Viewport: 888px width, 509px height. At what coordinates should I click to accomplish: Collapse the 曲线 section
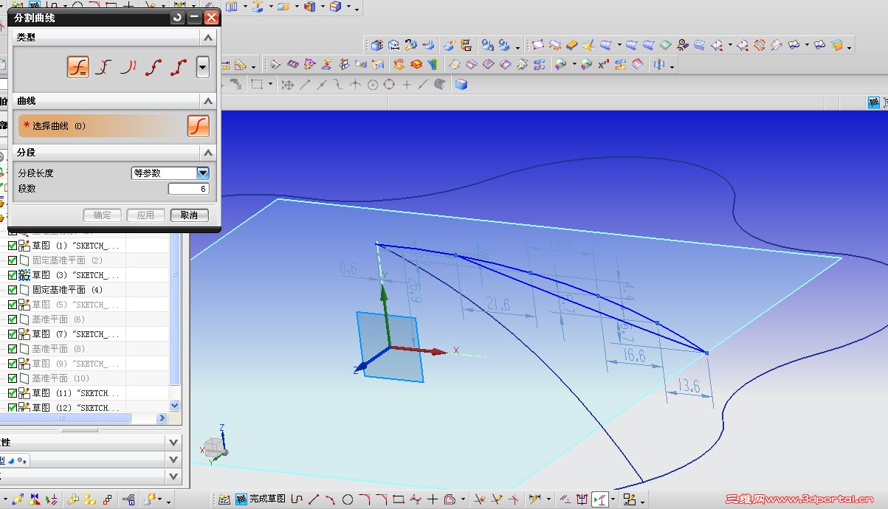(x=208, y=101)
